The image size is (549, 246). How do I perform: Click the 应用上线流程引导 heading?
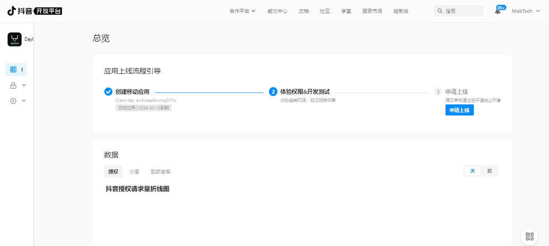[x=132, y=71]
